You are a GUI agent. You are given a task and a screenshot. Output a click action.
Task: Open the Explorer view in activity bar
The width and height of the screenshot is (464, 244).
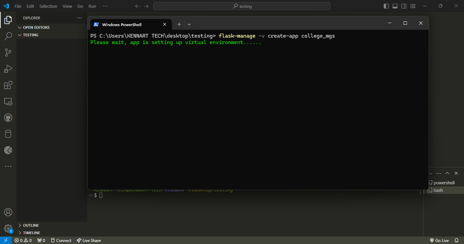8,20
